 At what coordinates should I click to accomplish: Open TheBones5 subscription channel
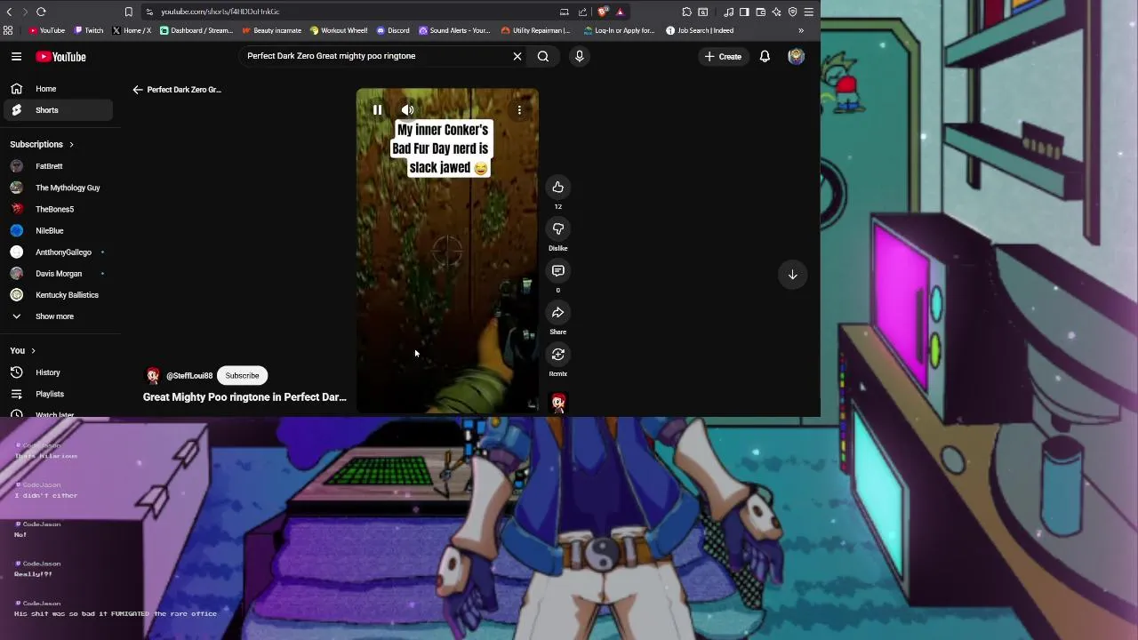[x=58, y=209]
